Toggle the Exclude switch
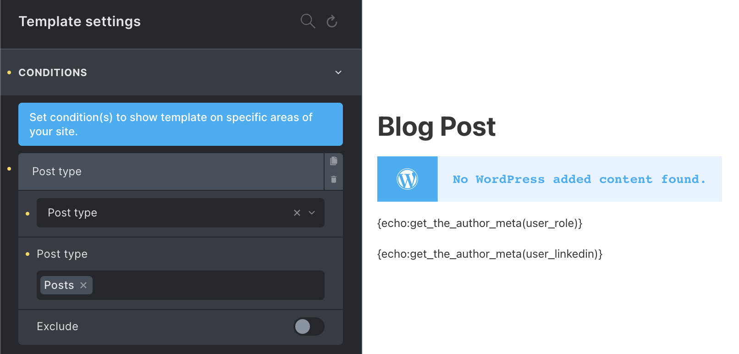This screenshot has height=354, width=739. (x=309, y=326)
